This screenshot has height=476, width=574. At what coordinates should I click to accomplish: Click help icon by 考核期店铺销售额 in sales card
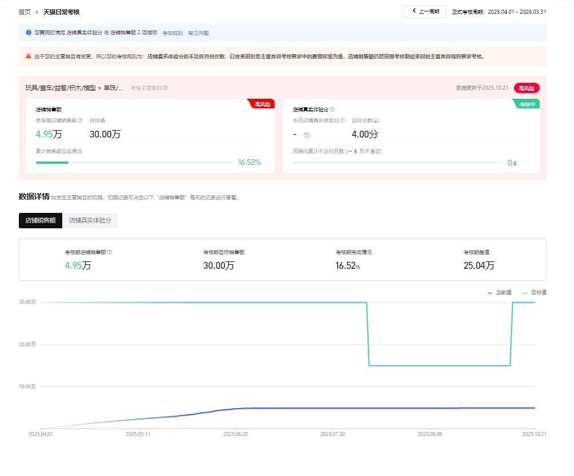click(x=81, y=120)
